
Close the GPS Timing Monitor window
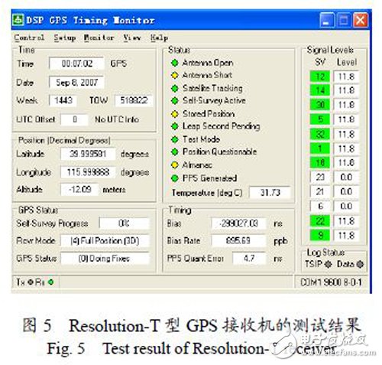361,20
